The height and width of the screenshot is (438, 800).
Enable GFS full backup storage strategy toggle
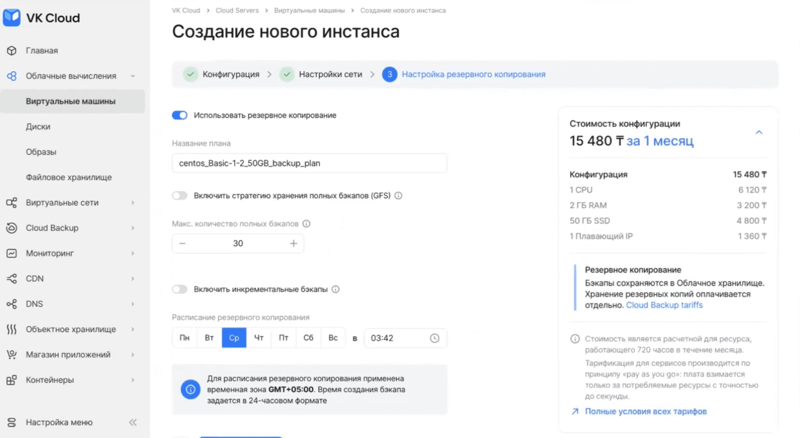pos(180,196)
